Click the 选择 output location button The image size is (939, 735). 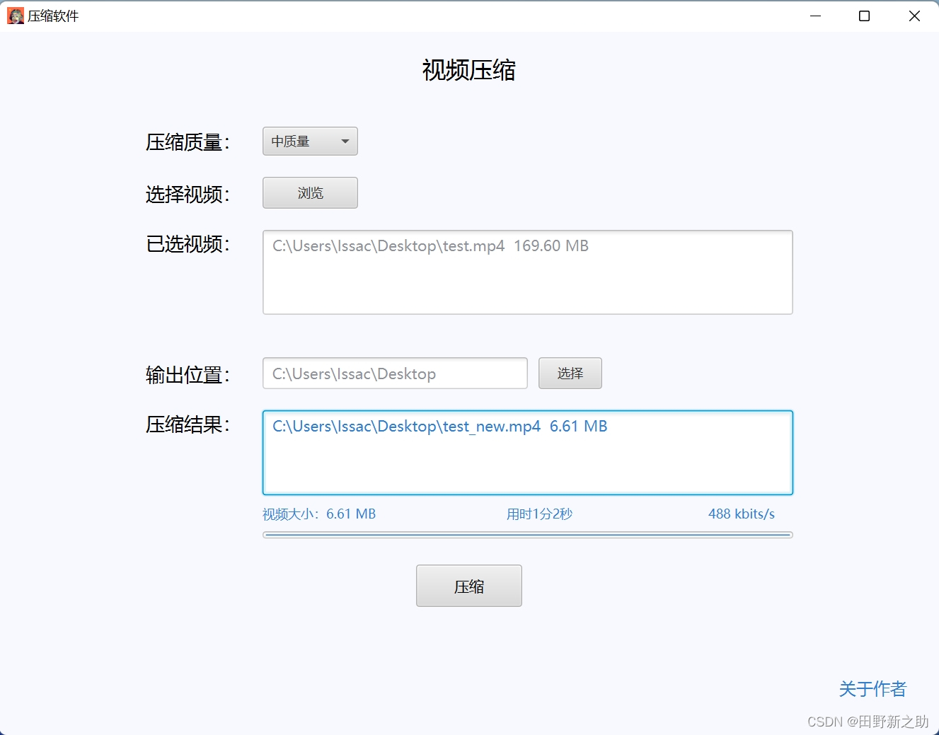click(570, 373)
